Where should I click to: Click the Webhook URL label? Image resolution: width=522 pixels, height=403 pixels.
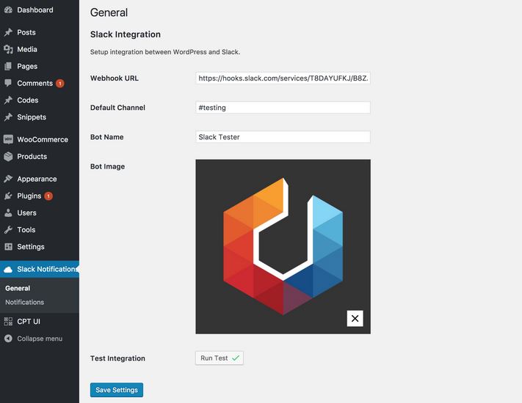pyautogui.click(x=115, y=78)
